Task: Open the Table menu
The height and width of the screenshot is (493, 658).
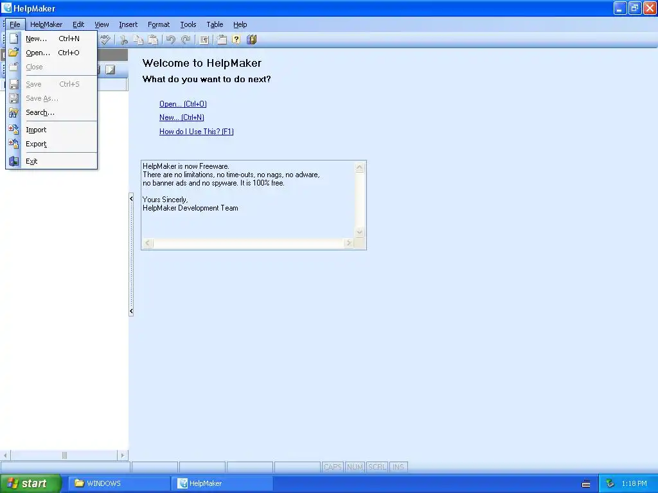Action: point(215,24)
